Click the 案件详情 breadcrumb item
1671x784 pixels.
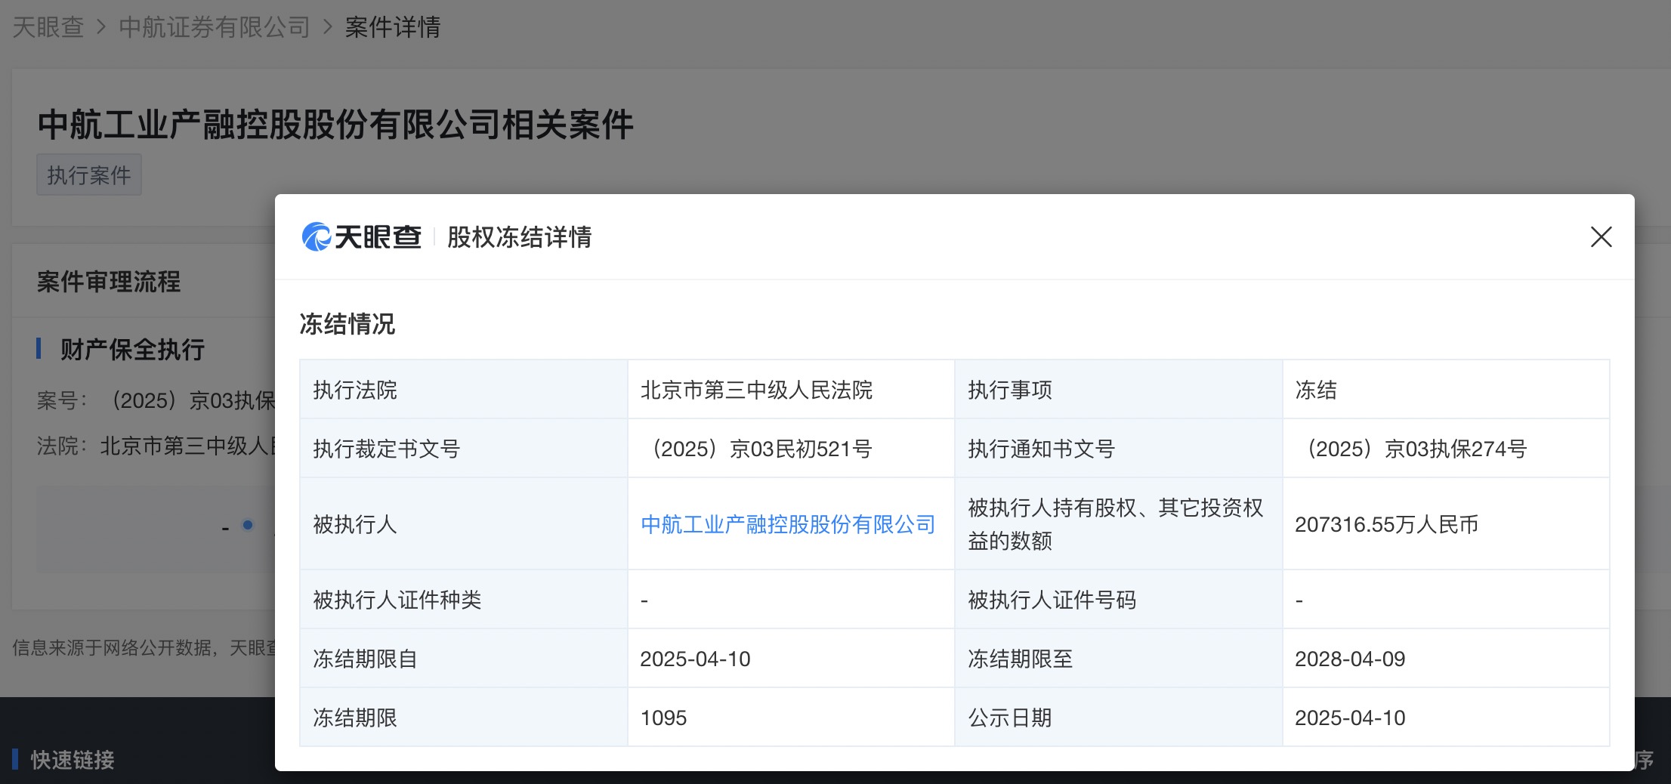393,28
